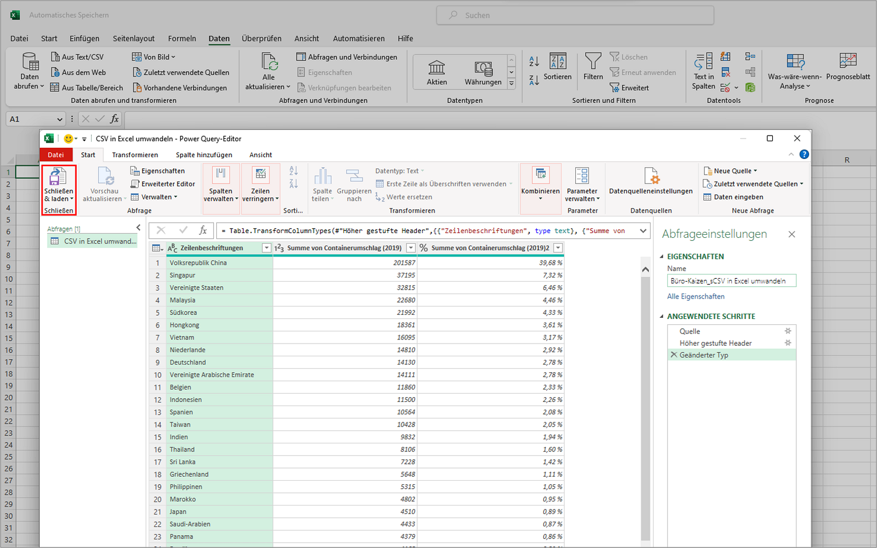Open settings gear of Höher gestufte Header step
The image size is (877, 548).
(x=788, y=343)
